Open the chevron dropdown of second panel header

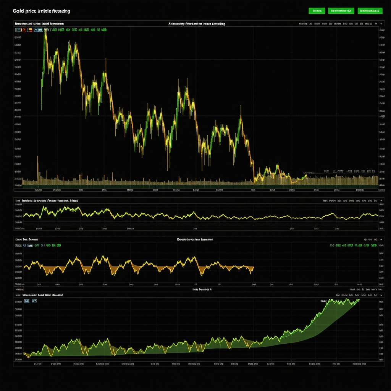[x=381, y=200]
